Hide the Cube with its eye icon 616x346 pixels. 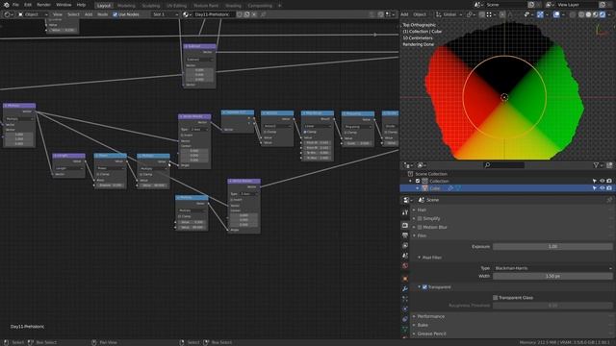[x=603, y=188]
